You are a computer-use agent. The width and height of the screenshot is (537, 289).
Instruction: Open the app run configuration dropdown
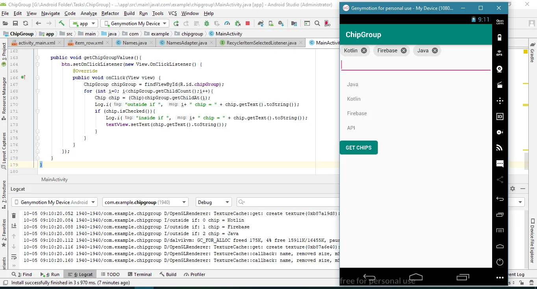point(84,24)
